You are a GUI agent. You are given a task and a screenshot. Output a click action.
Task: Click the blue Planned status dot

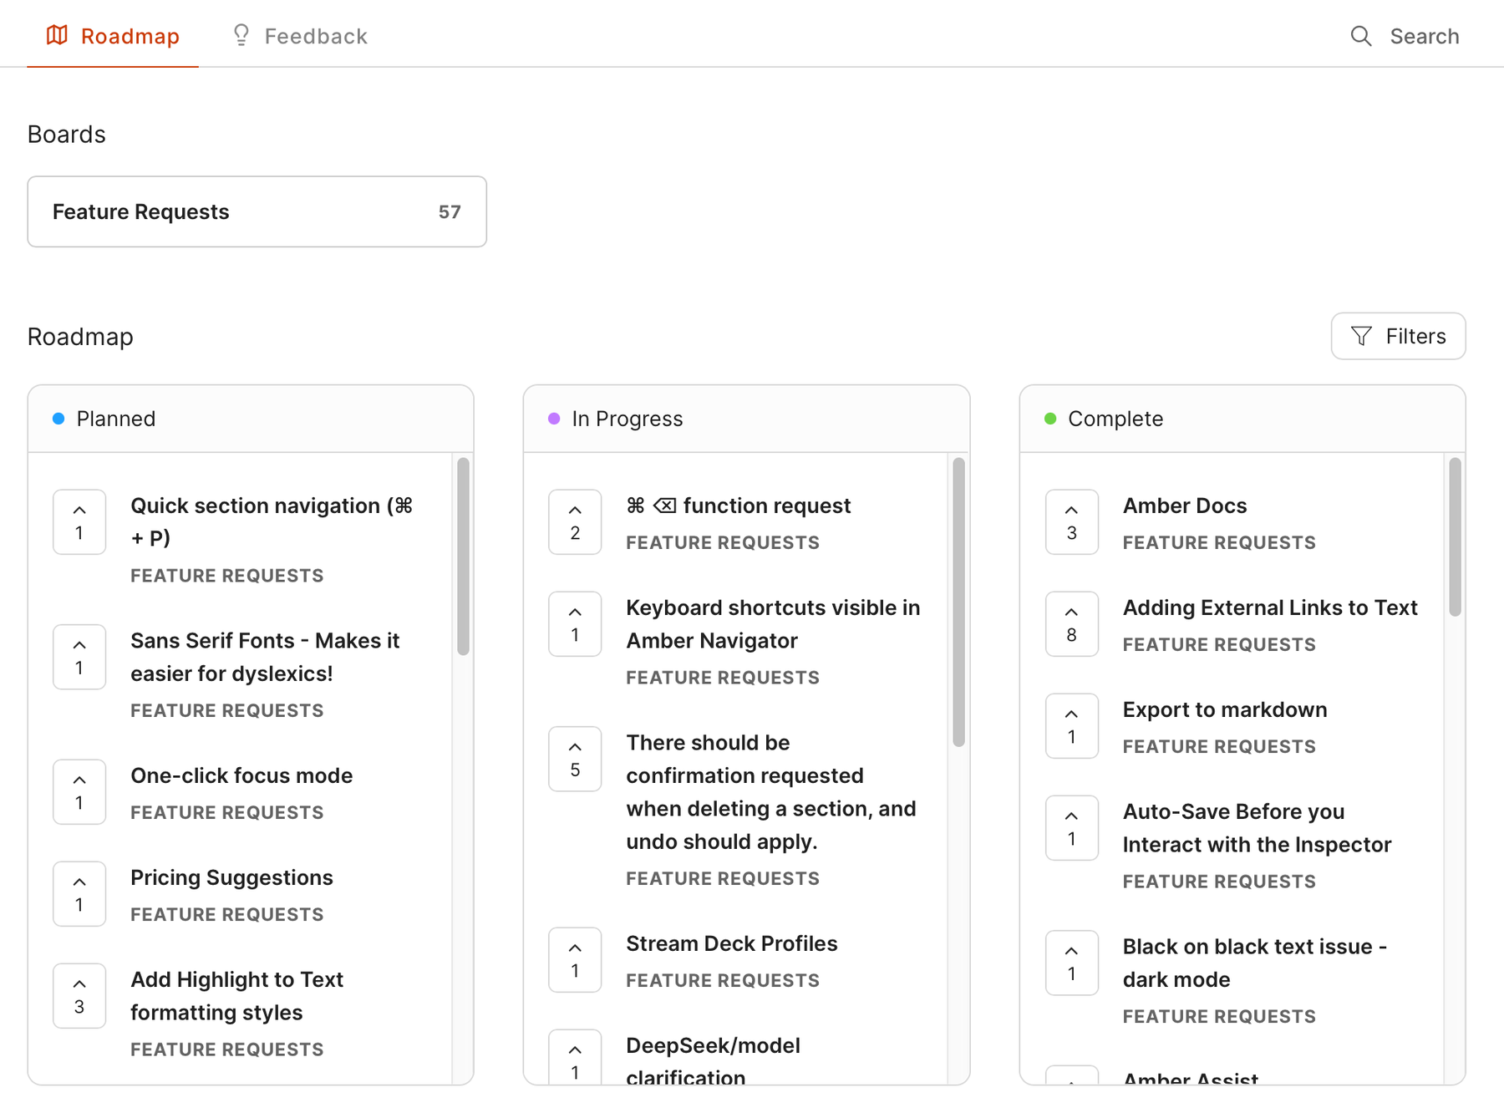point(58,418)
